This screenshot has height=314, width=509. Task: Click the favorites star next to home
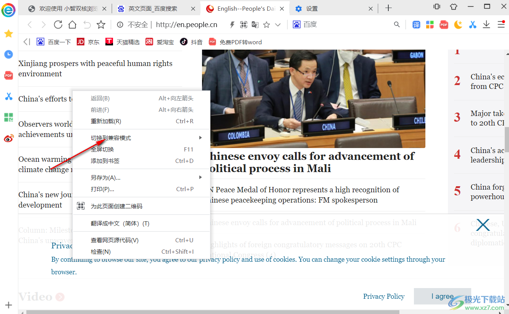click(101, 25)
